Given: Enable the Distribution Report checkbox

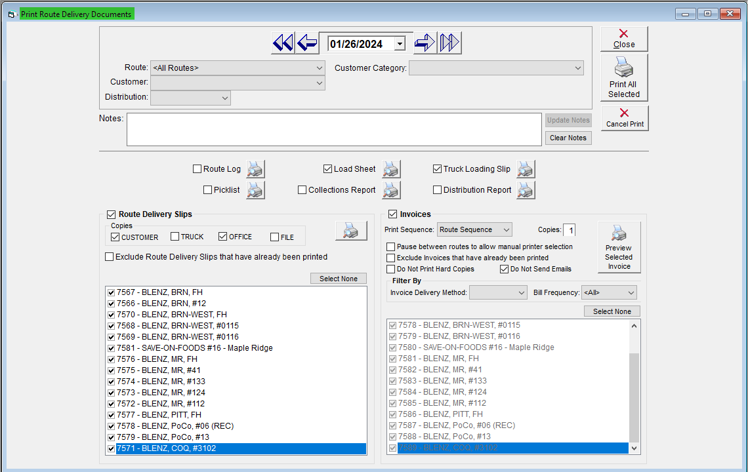Looking at the screenshot, I should (437, 189).
